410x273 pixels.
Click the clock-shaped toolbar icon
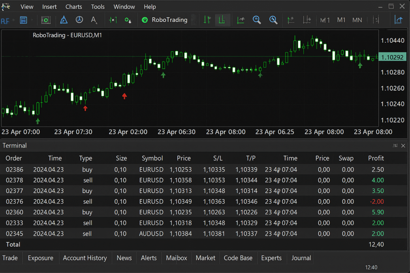click(79, 20)
